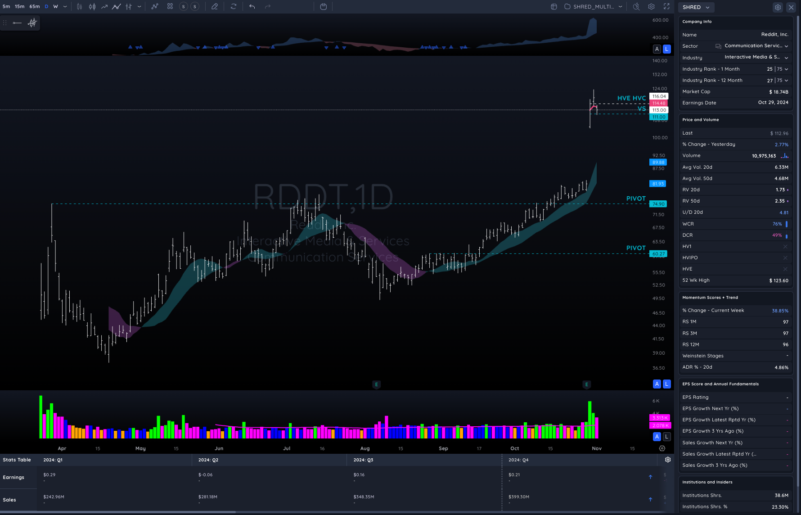The width and height of the screenshot is (801, 515).
Task: Click the 52 Wk High value $ 123.60
Action: tap(778, 280)
